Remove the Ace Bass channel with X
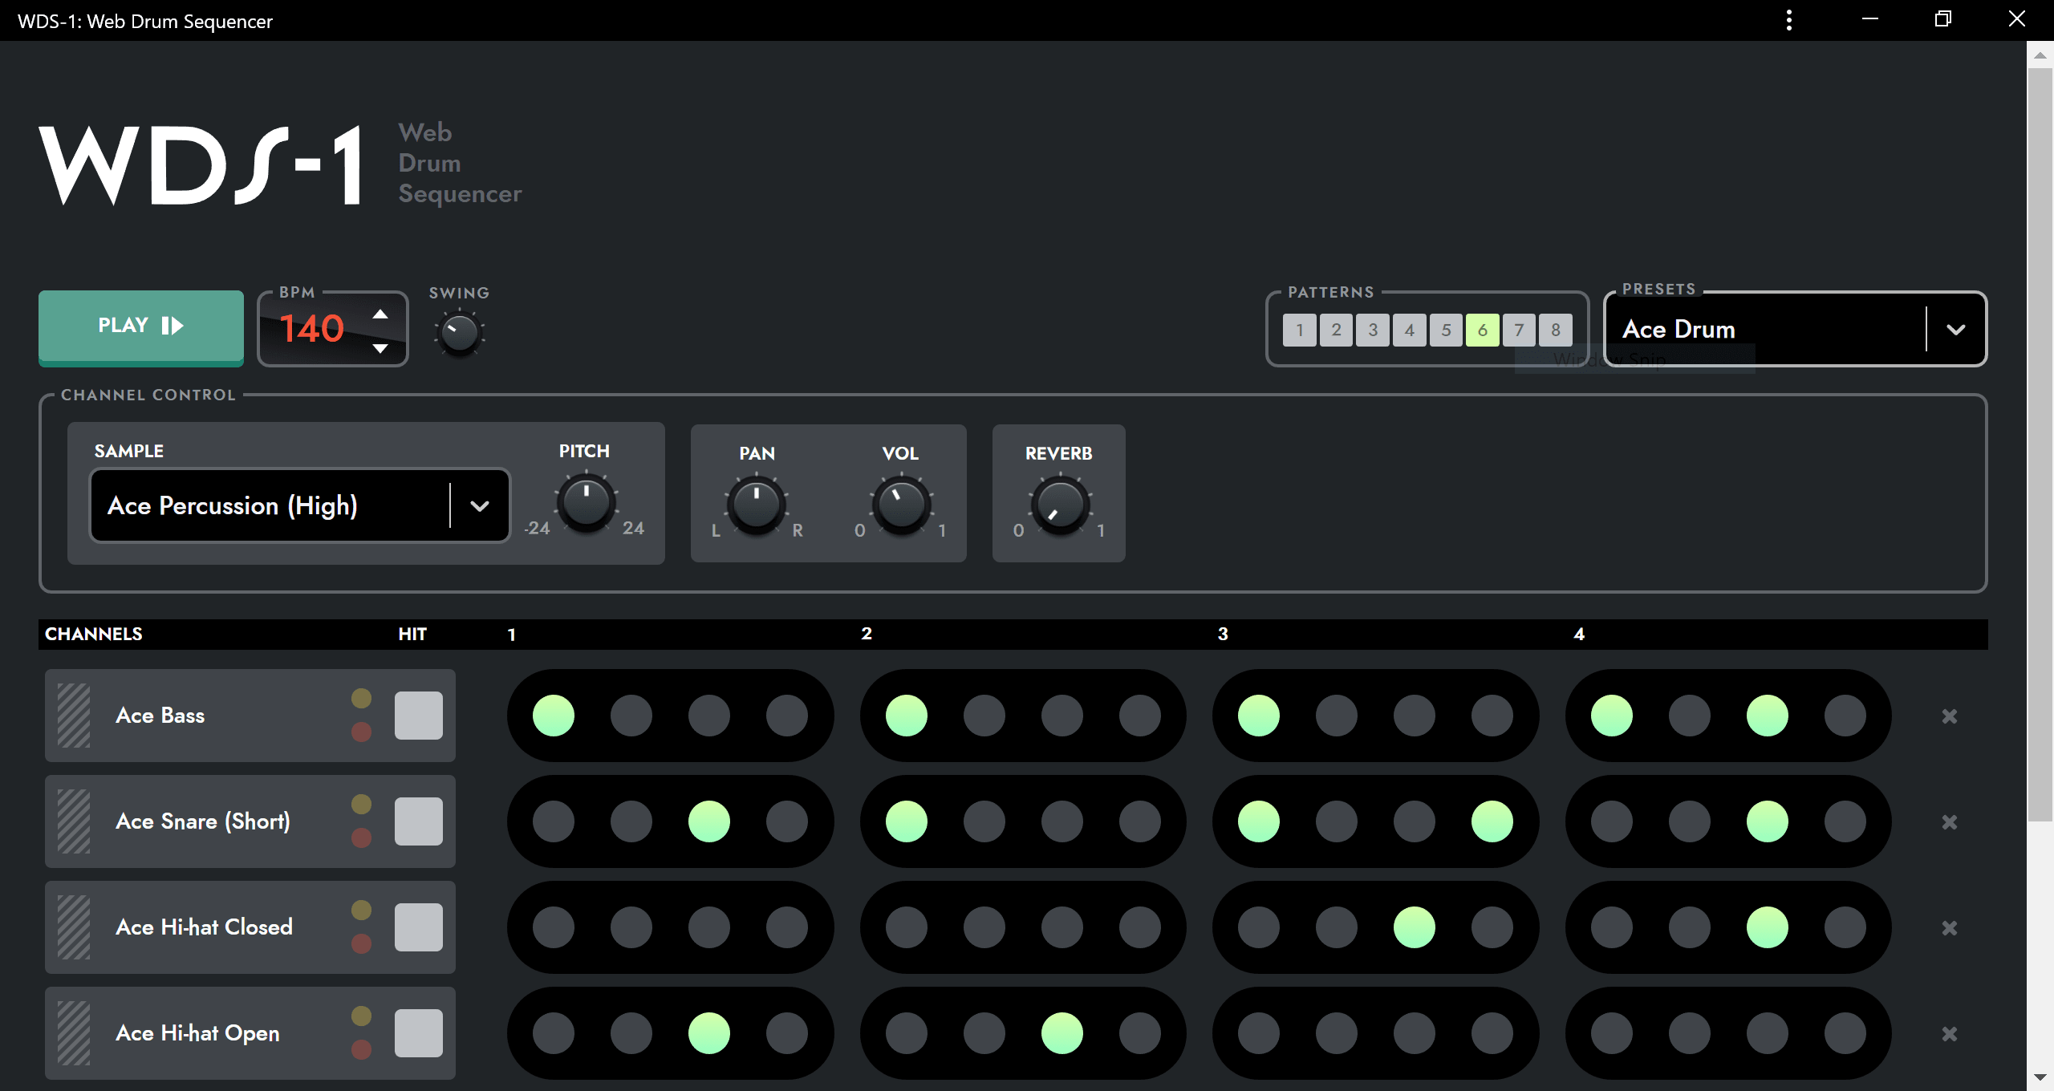 click(x=1950, y=716)
